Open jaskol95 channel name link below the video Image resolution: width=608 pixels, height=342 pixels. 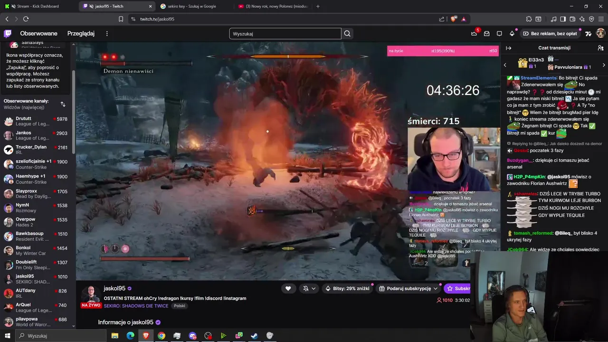(114, 288)
